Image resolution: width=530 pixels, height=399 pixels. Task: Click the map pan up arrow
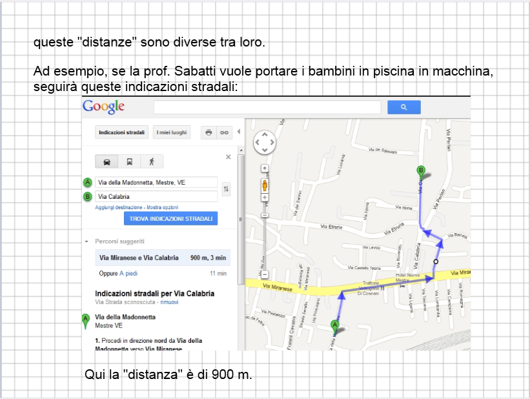(x=265, y=135)
